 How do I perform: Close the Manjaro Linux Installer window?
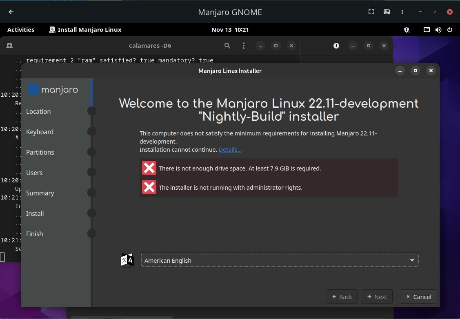pyautogui.click(x=431, y=71)
